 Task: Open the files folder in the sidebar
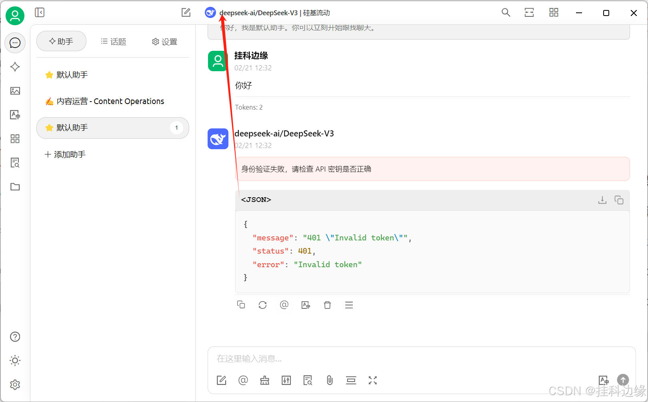click(15, 187)
